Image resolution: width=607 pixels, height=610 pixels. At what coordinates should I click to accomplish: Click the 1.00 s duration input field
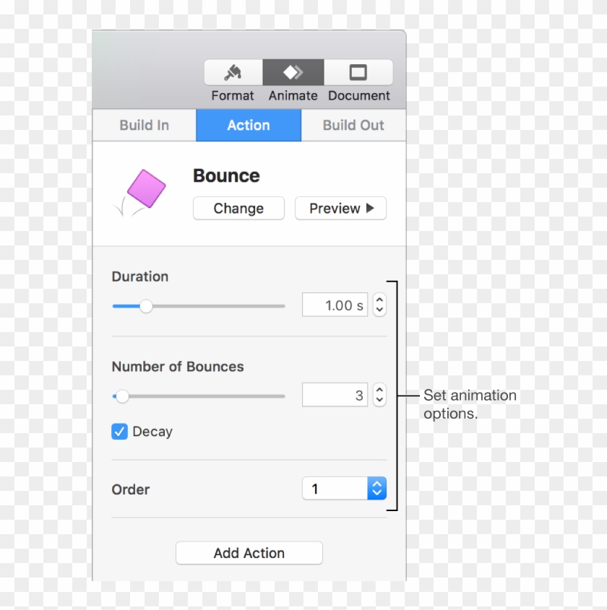click(x=335, y=305)
